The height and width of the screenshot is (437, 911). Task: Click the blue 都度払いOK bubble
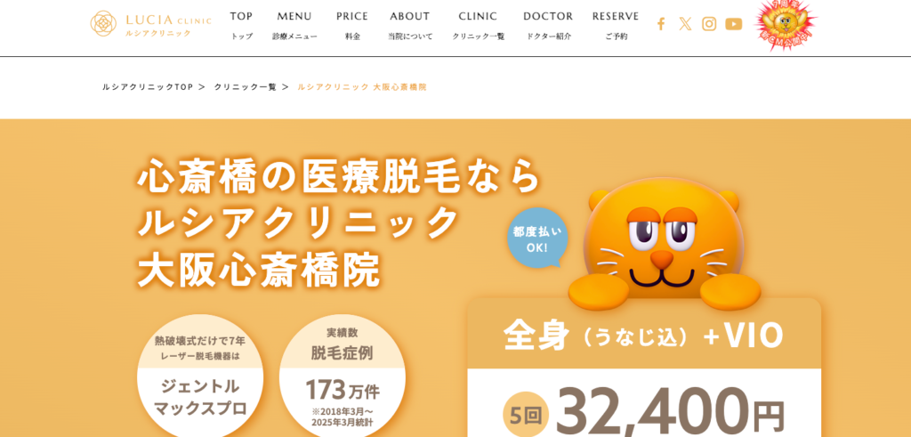[x=536, y=238]
